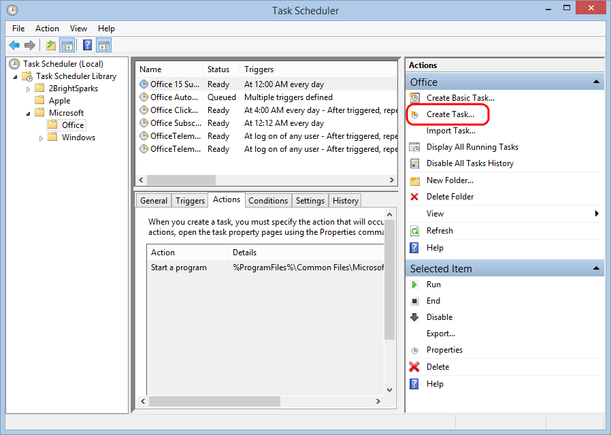Click the Up One Level folder icon
The height and width of the screenshot is (435, 611).
50,46
